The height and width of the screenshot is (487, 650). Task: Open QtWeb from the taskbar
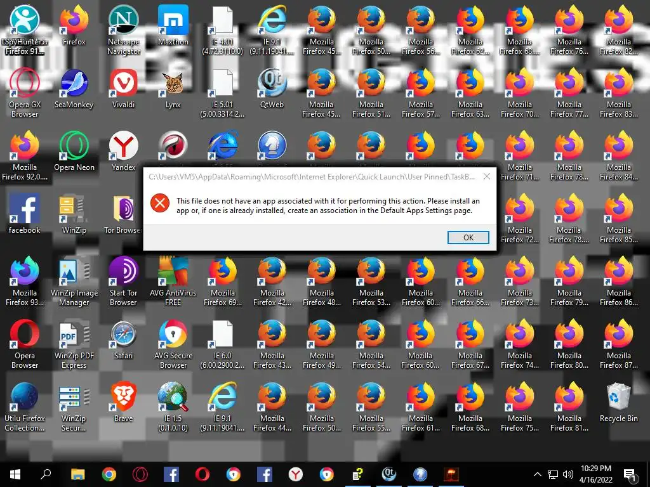click(388, 474)
